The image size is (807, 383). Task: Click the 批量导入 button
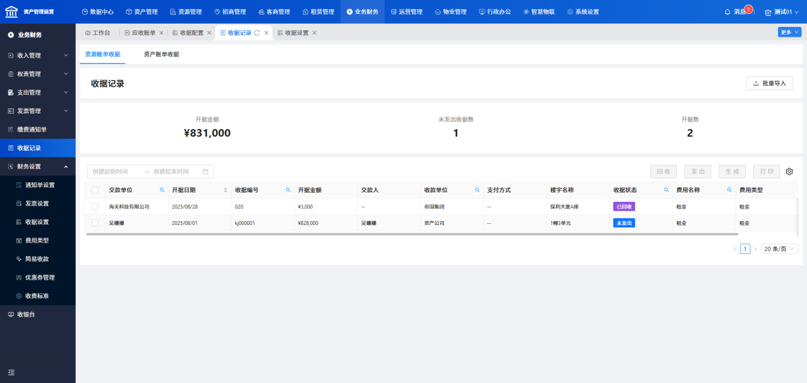point(769,83)
